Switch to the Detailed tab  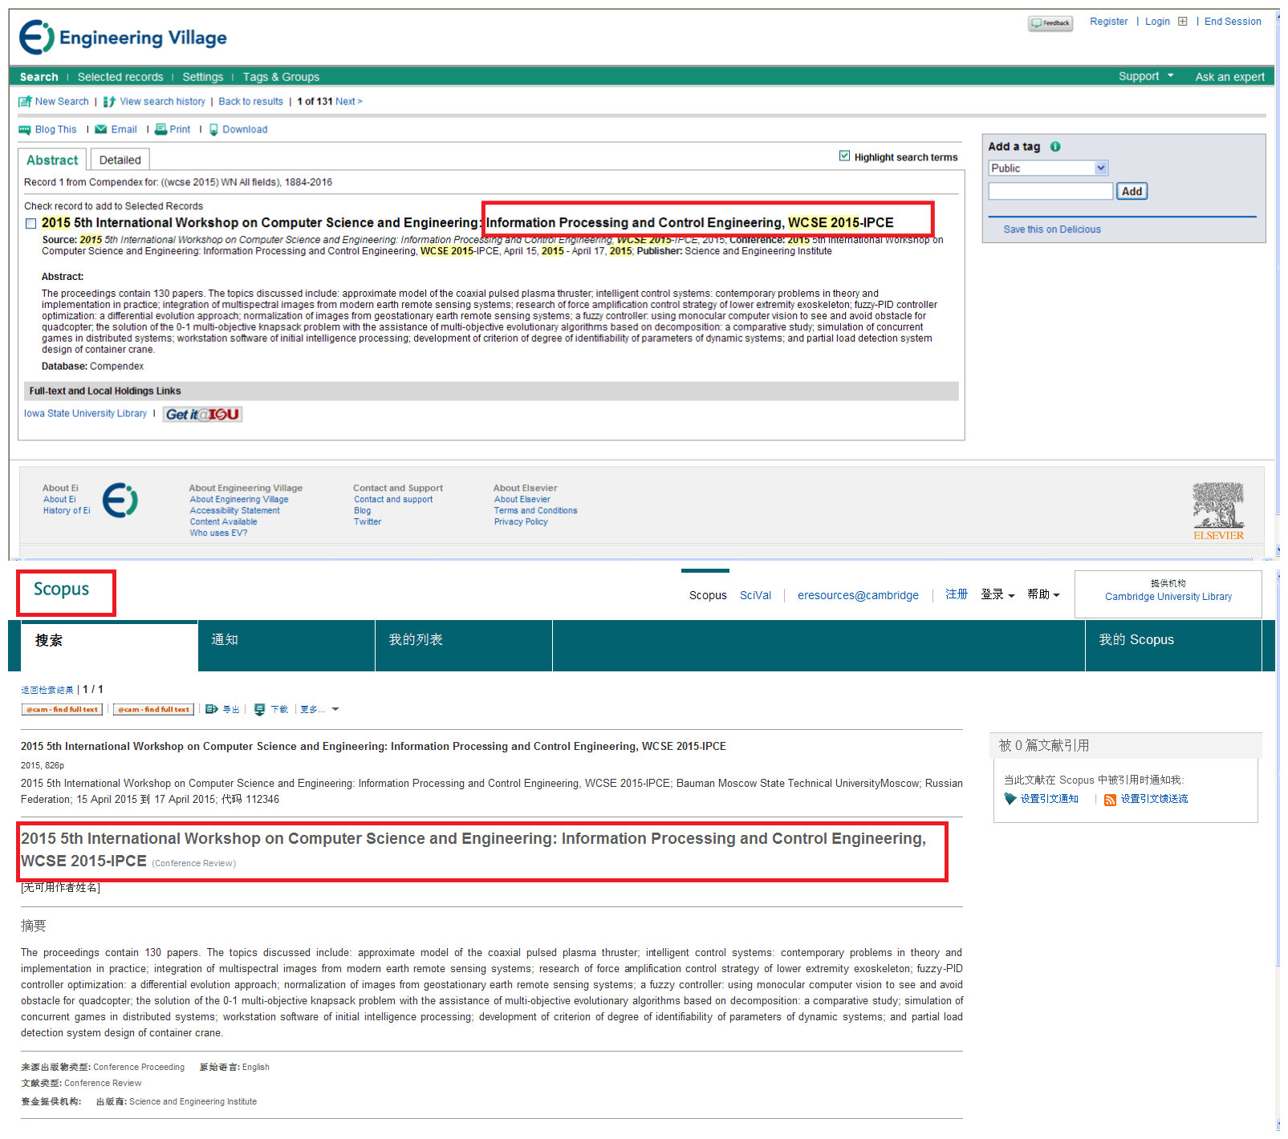click(120, 160)
